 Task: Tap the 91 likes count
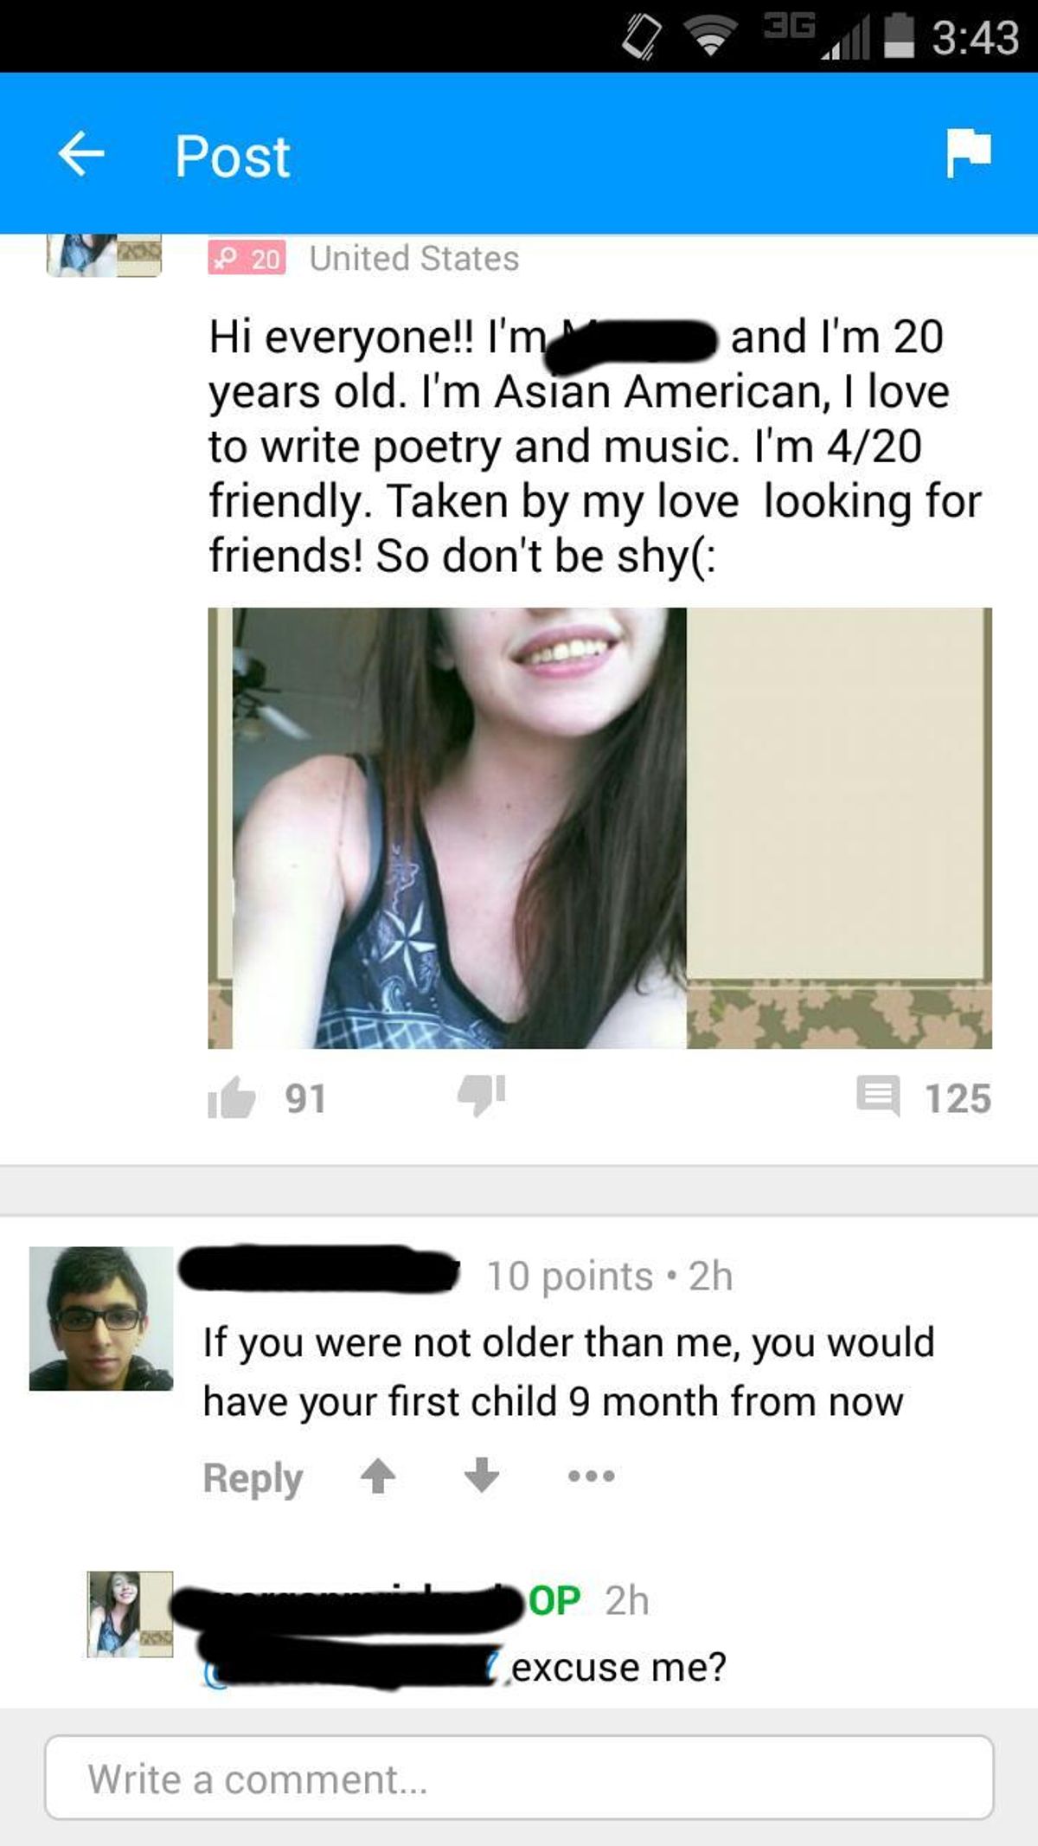(306, 1098)
